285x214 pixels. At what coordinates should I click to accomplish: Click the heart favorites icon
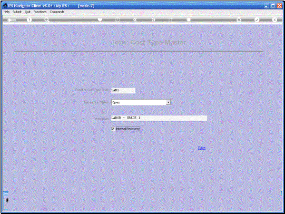[x=100, y=20]
